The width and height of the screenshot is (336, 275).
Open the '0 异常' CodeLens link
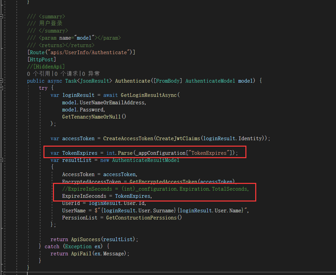[91, 74]
